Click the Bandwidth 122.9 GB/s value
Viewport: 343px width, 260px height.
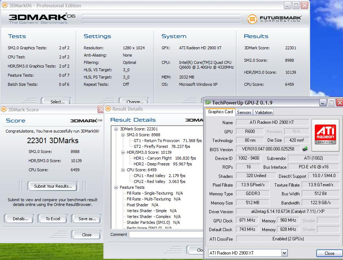320,203
